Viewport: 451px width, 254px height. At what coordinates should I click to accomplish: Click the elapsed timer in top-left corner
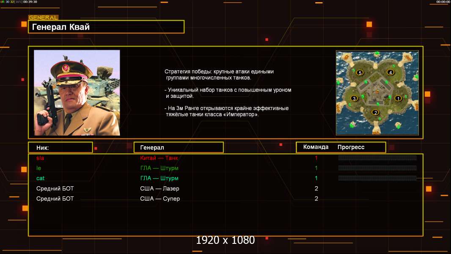pyautogui.click(x=30, y=2)
